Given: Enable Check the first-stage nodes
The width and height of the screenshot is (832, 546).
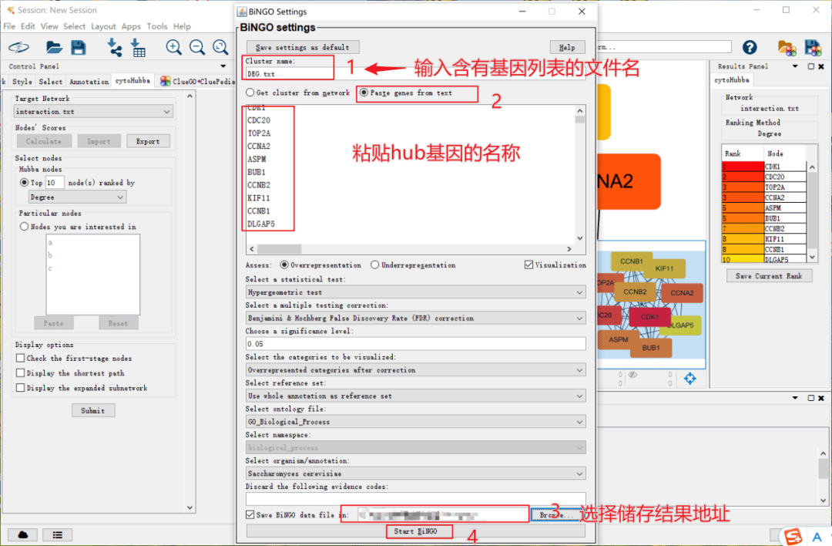Looking at the screenshot, I should (x=20, y=358).
